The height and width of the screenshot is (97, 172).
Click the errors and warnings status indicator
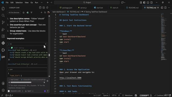[9, 95]
